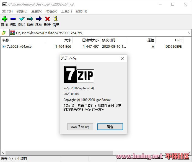Minimize the 7-Zip window
The height and width of the screenshot is (162, 192).
(160, 4)
